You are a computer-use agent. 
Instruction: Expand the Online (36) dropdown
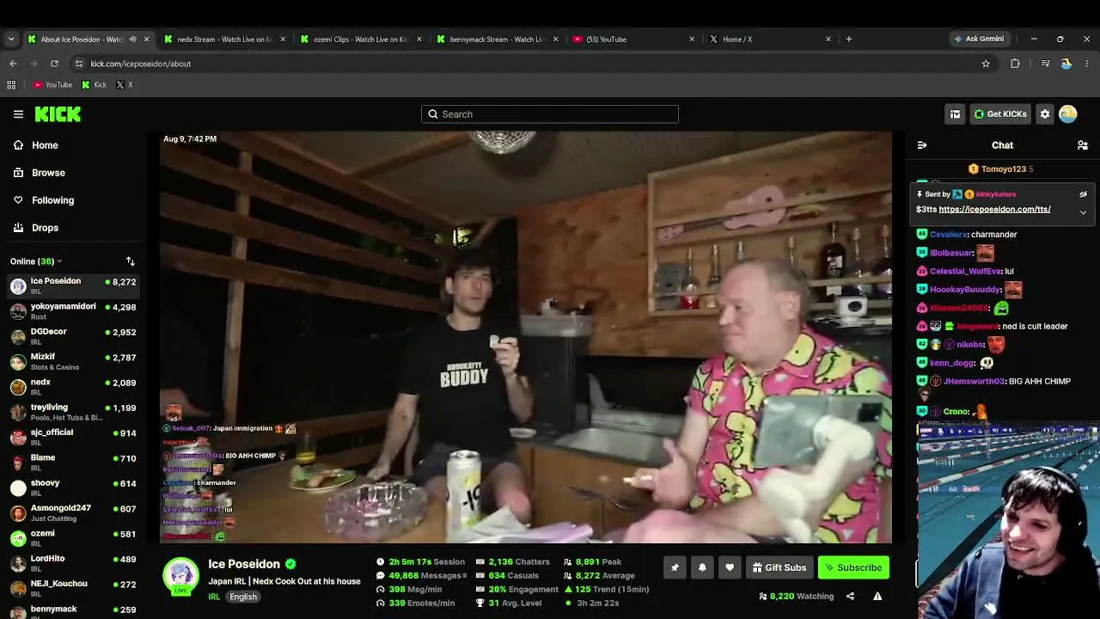point(36,261)
